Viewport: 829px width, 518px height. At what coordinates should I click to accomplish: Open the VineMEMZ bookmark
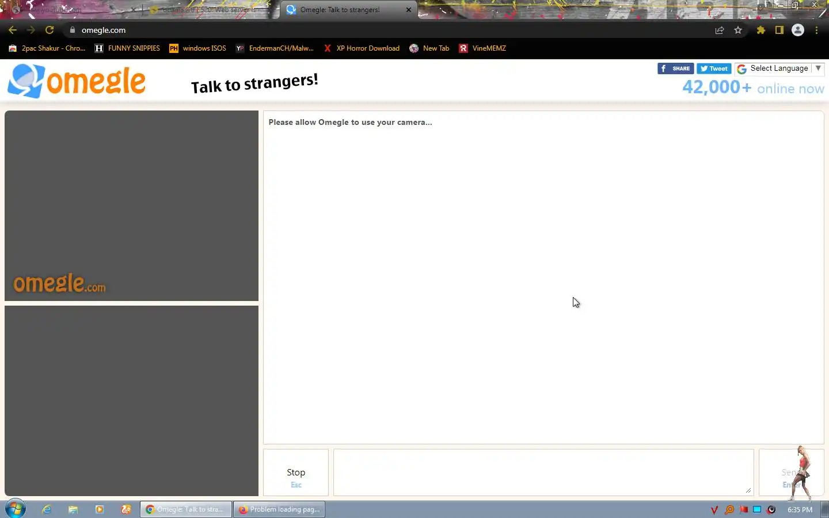click(482, 48)
